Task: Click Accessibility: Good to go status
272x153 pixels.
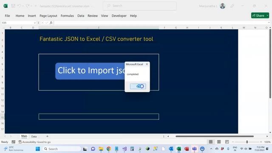Action: (x=34, y=142)
